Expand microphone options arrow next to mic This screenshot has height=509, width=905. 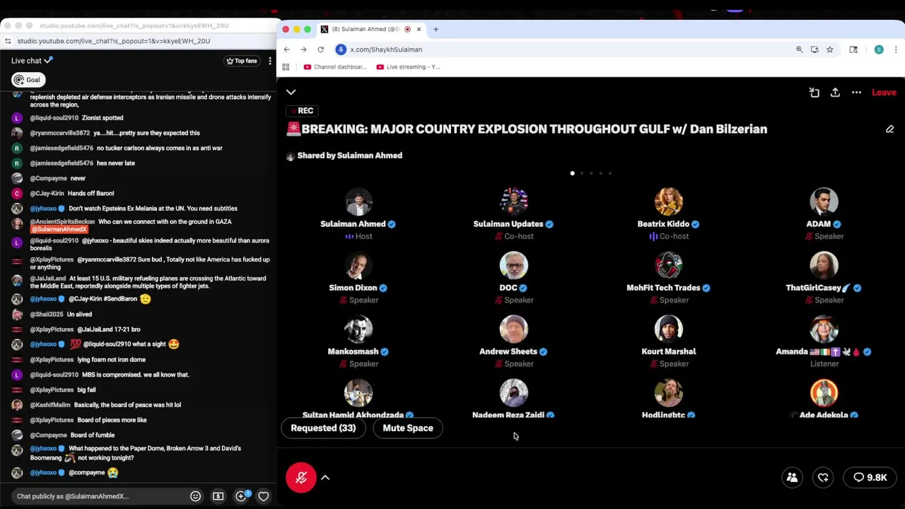[325, 477]
